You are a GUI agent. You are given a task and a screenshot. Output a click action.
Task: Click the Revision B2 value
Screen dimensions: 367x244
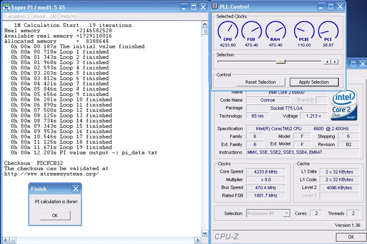click(x=348, y=145)
